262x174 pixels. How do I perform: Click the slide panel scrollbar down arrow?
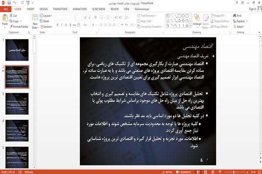34,167
